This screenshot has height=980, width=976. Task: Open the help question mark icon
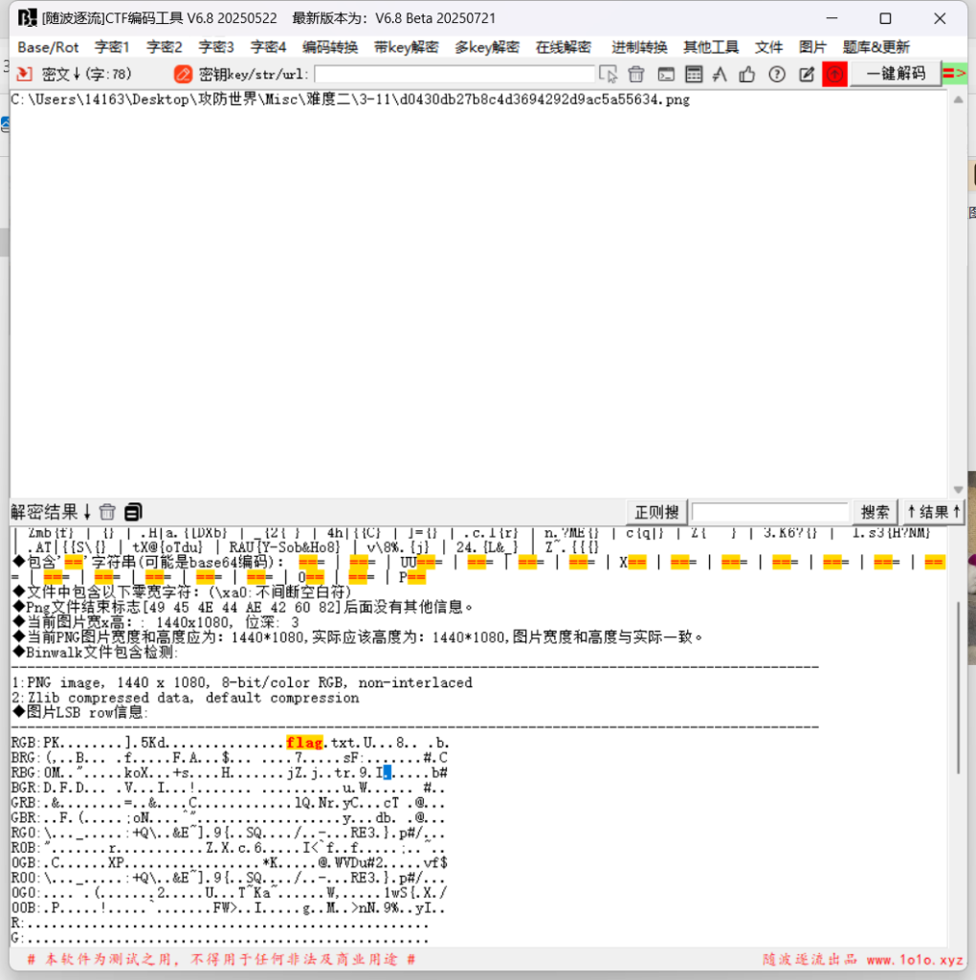pos(777,74)
